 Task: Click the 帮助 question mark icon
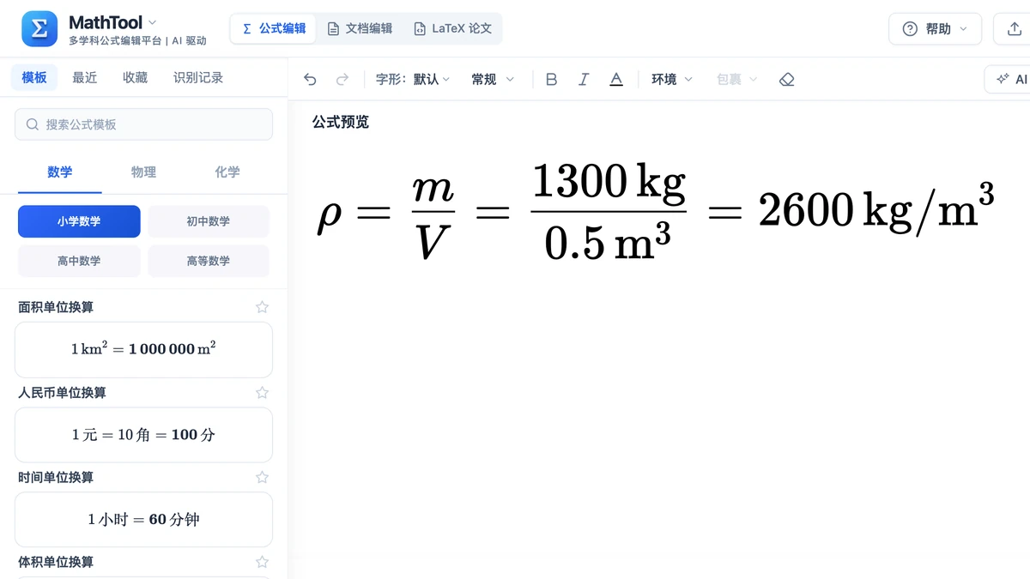click(x=910, y=29)
